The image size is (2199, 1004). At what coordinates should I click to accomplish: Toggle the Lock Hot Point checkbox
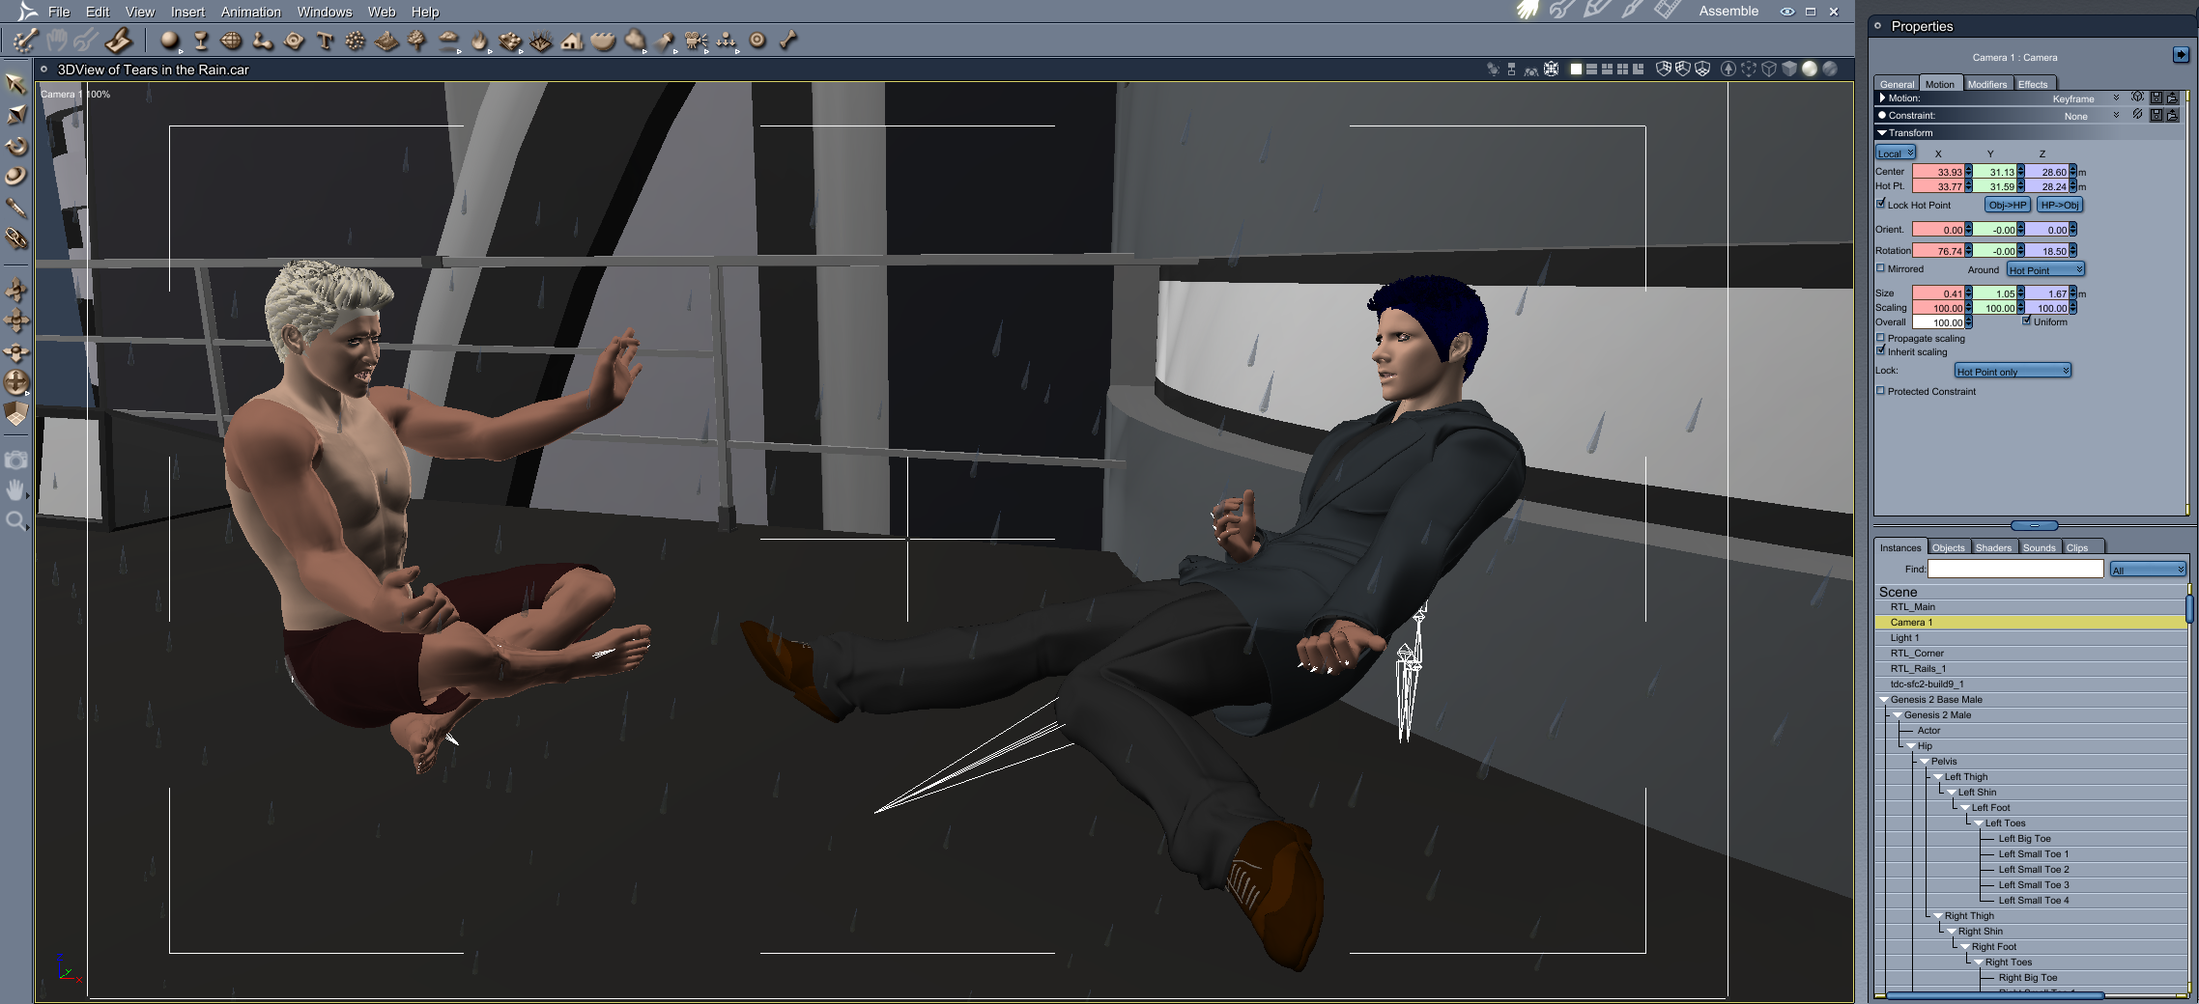click(x=1881, y=204)
